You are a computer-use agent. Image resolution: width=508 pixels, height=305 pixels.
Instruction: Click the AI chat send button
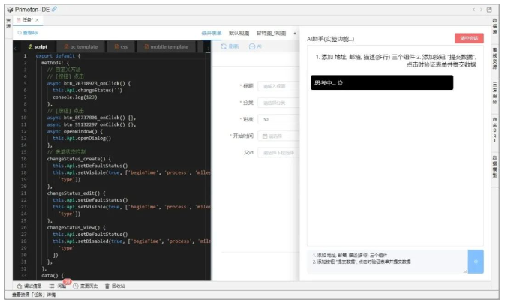475,260
